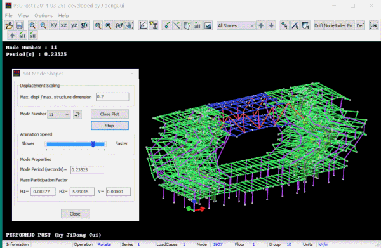Toggle node display with checkmark icon
The width and height of the screenshot is (381, 248).
click(166, 25)
